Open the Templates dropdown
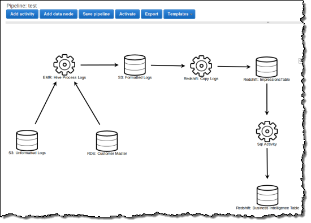The height and width of the screenshot is (223, 311). [179, 14]
